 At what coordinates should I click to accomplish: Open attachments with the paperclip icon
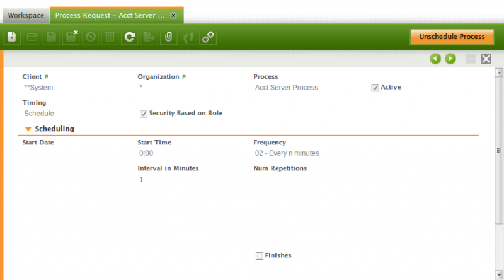click(168, 37)
